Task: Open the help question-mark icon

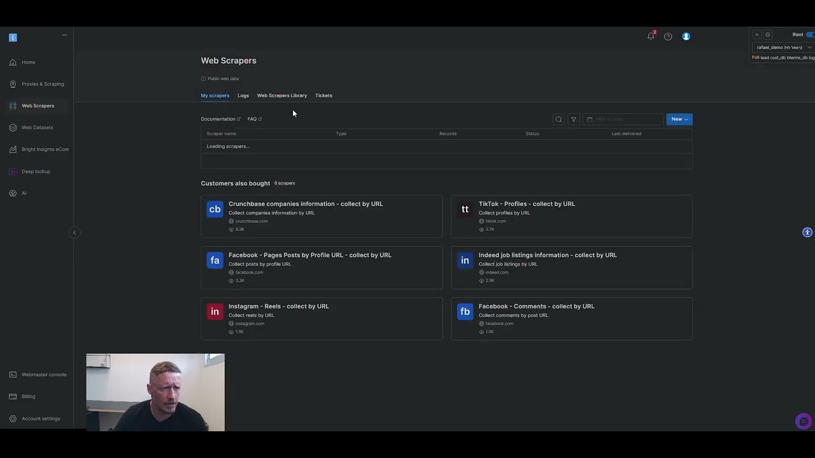Action: [x=668, y=36]
